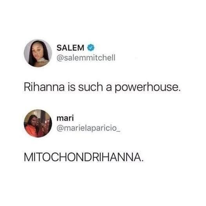Click the word "is" in SALEM's tweet
This screenshot has width=206, height=206.
pyautogui.click(x=71, y=87)
